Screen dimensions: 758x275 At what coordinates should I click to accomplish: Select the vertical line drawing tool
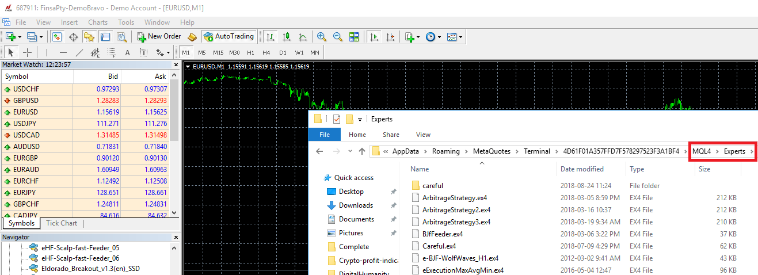click(x=47, y=52)
